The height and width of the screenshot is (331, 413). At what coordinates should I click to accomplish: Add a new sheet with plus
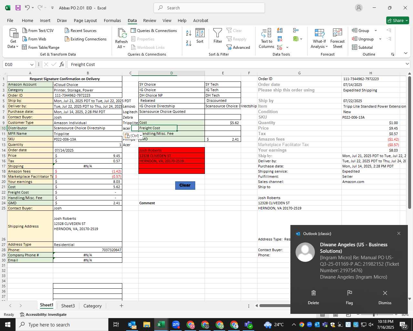121,305
